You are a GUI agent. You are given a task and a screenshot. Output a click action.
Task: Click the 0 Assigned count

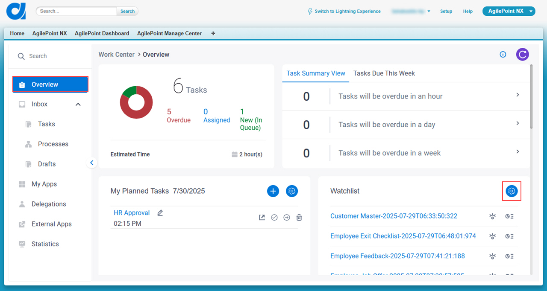coord(217,116)
